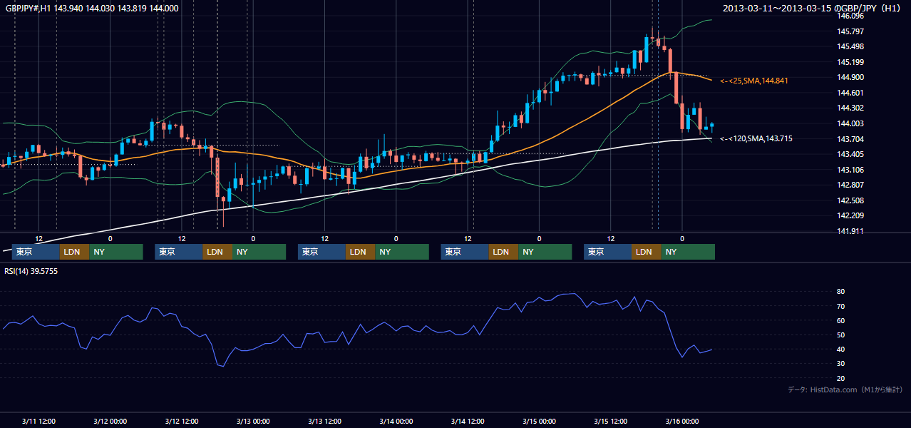Click the NY session block for 3/15
The image size is (911, 428).
pos(688,252)
